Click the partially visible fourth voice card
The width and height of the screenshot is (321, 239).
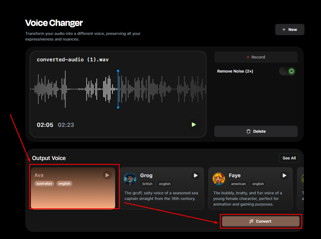click(x=300, y=188)
